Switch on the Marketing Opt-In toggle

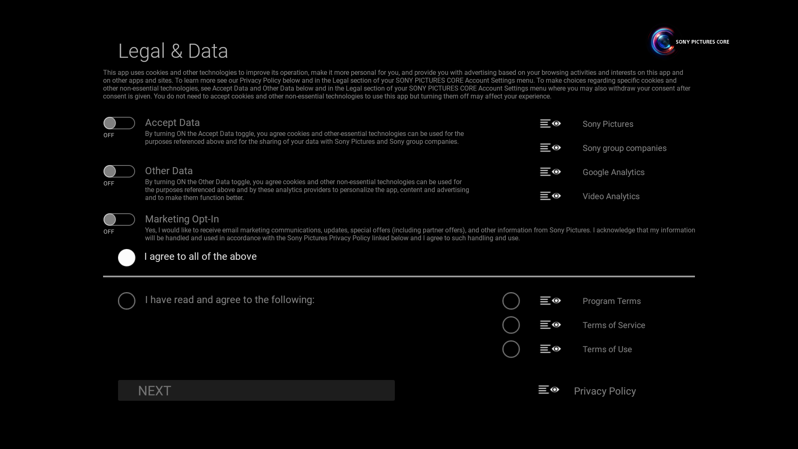(119, 220)
